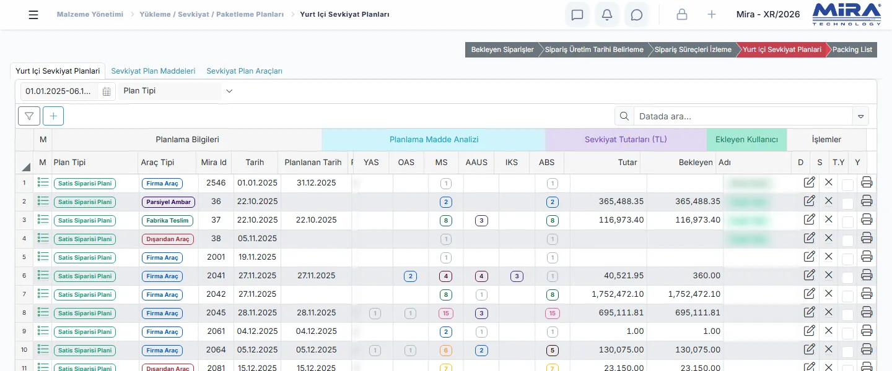Click Yükleme / Sevkiyat / Paketleme Planları breadcrumb
892x371 pixels.
(211, 14)
